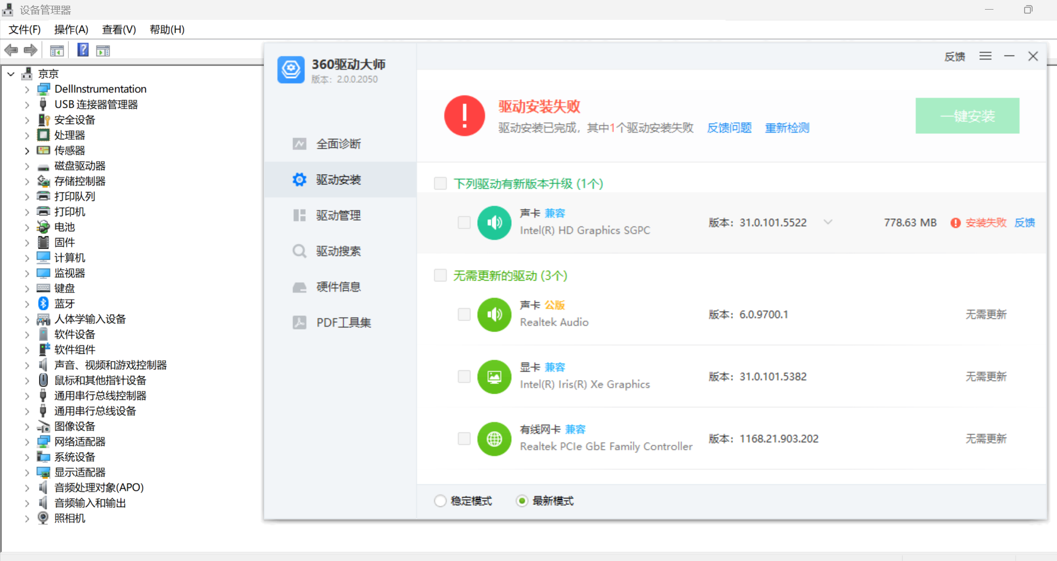Expand the 传感器 tree node
Screen dimensions: 1057x561
coord(27,150)
